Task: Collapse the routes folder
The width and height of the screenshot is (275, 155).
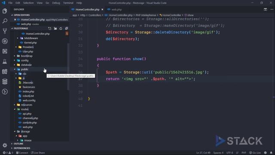Action: pyautogui.click(x=24, y=109)
